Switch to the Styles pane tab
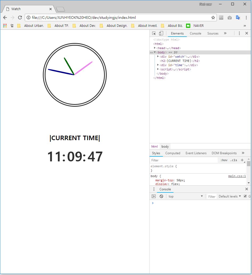 (156, 153)
